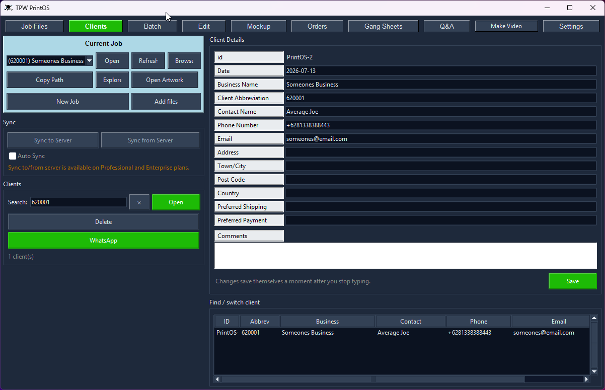Refresh the current job list
This screenshot has height=390, width=605.
click(148, 61)
